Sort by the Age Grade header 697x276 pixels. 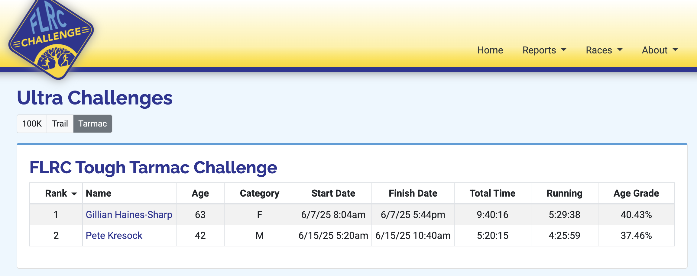tap(636, 193)
